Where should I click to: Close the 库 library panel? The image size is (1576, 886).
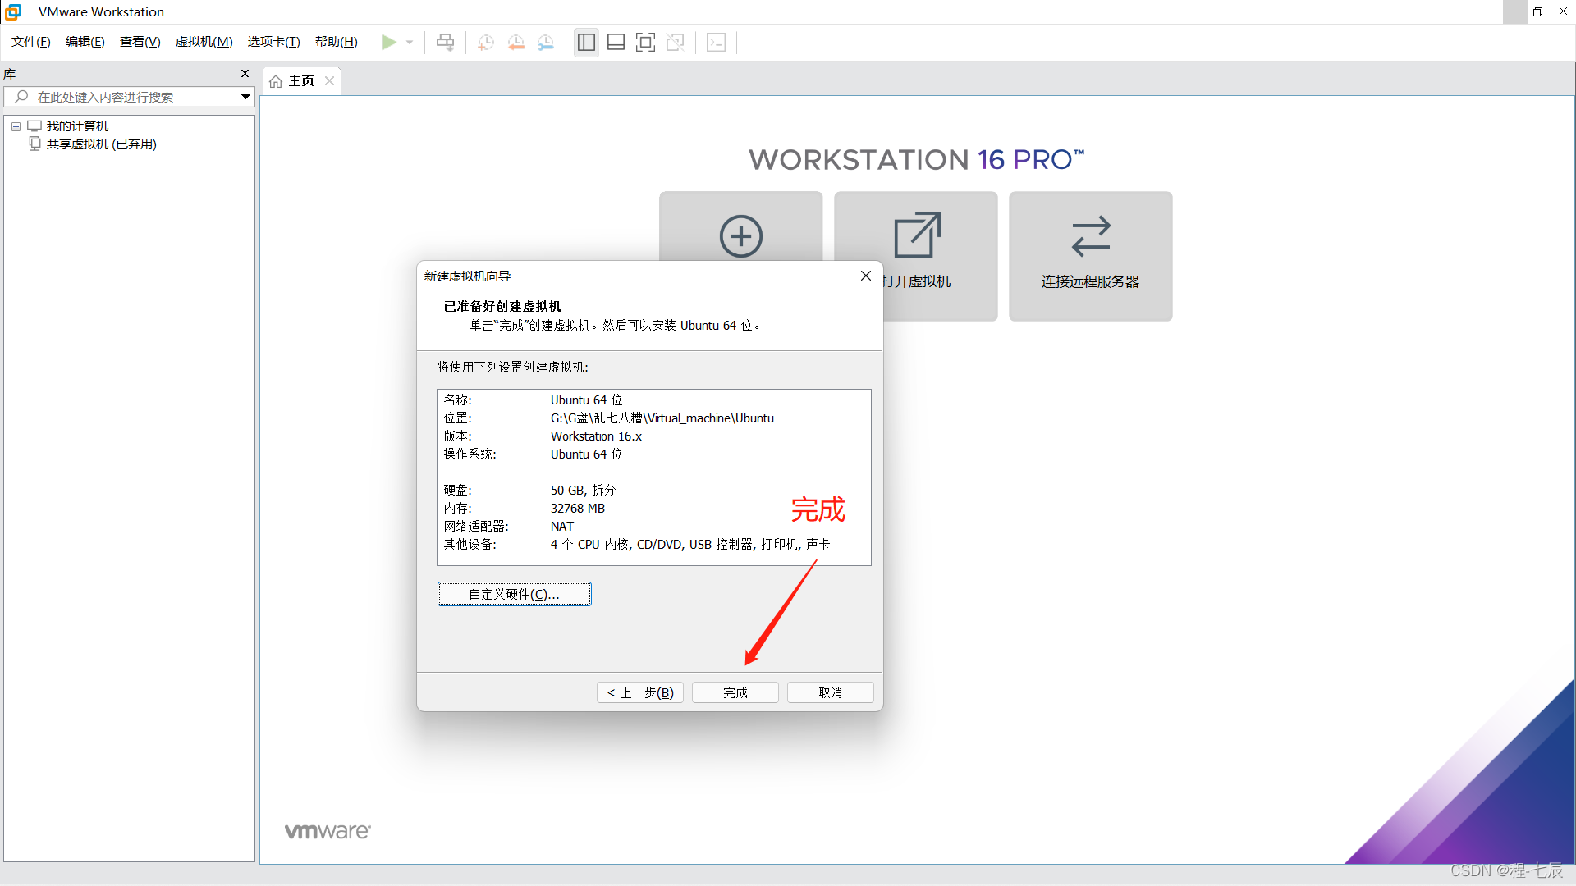point(245,74)
